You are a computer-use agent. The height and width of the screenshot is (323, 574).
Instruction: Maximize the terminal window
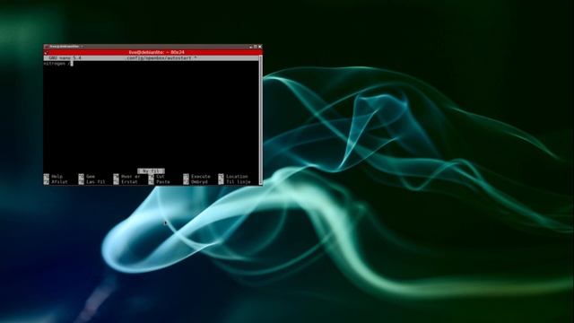tap(255, 47)
